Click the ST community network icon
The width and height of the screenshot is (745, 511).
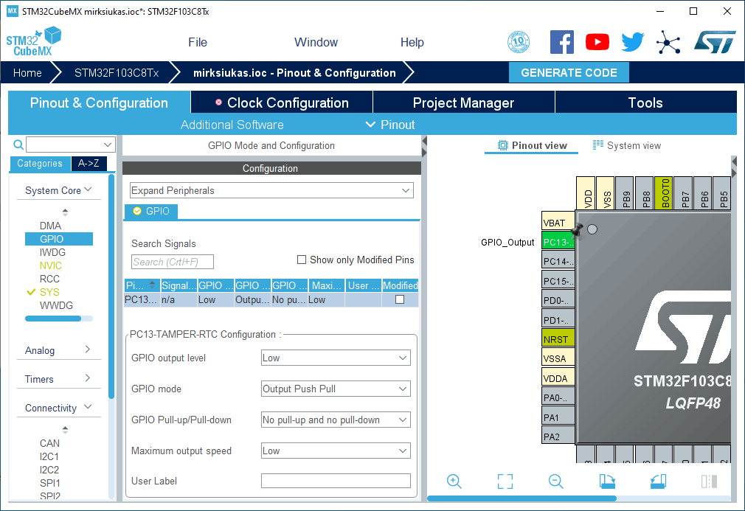point(668,42)
